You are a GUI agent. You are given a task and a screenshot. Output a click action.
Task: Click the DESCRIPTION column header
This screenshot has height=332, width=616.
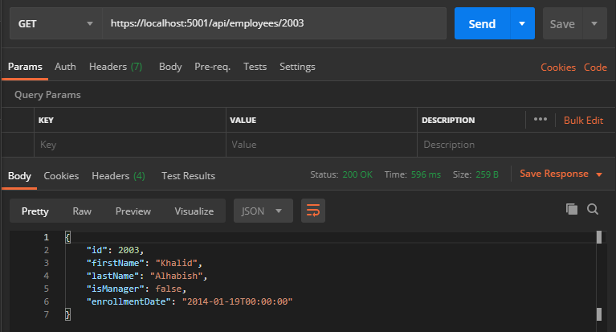coord(448,121)
